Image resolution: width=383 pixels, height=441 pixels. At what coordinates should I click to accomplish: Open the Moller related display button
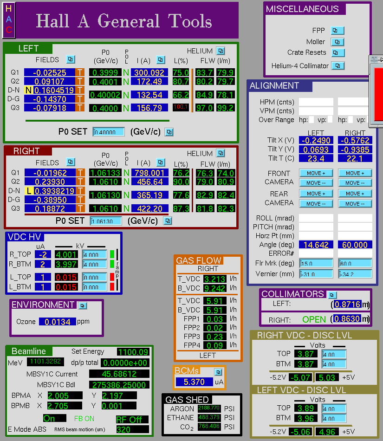click(x=338, y=42)
